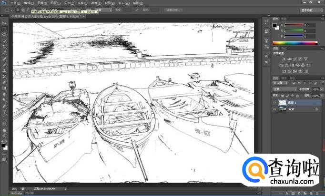Screen dimensions: 325x196
Task: Open the 滤镜 menu
Action: click(x=96, y=3)
